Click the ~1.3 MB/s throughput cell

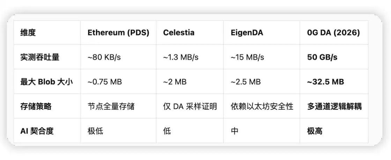[x=181, y=57]
